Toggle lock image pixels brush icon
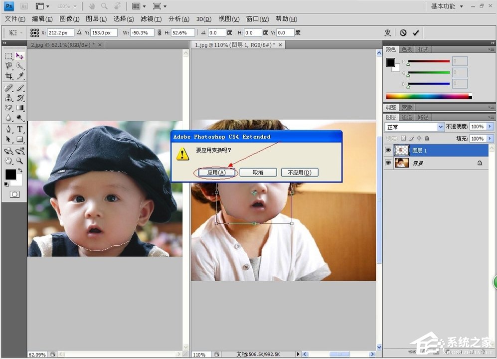 tap(411, 138)
